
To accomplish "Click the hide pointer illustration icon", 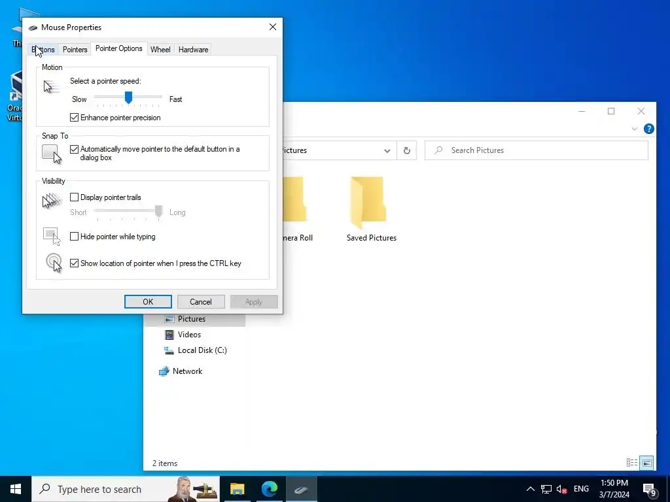I will pyautogui.click(x=52, y=237).
